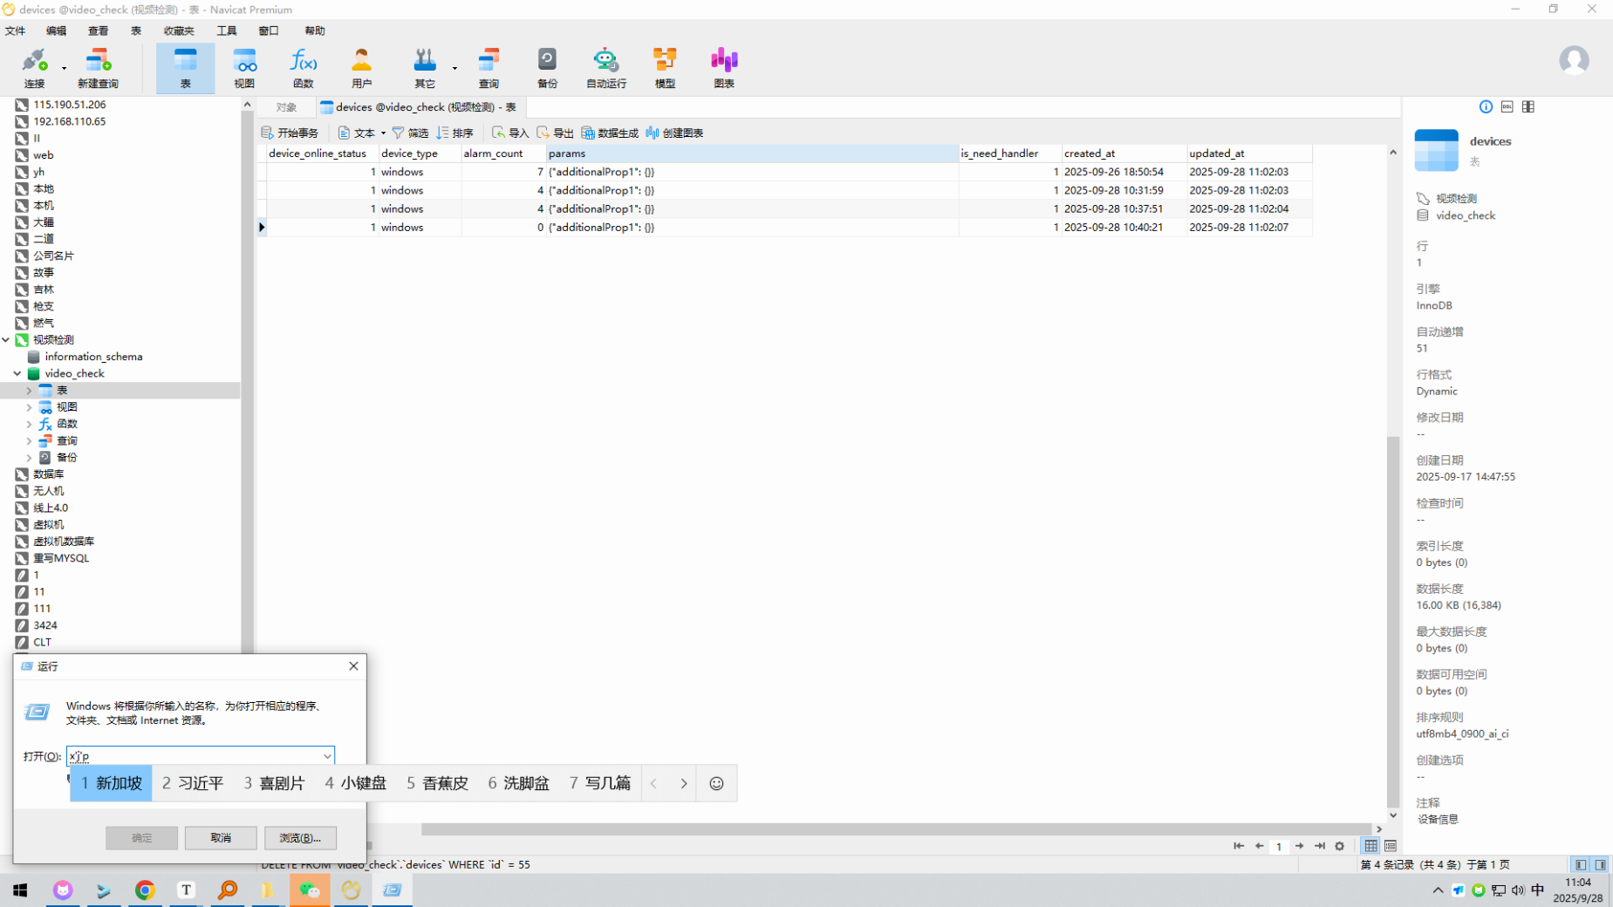The width and height of the screenshot is (1613, 907).
Task: Open the Run dialog command dropdown
Action: click(x=327, y=756)
